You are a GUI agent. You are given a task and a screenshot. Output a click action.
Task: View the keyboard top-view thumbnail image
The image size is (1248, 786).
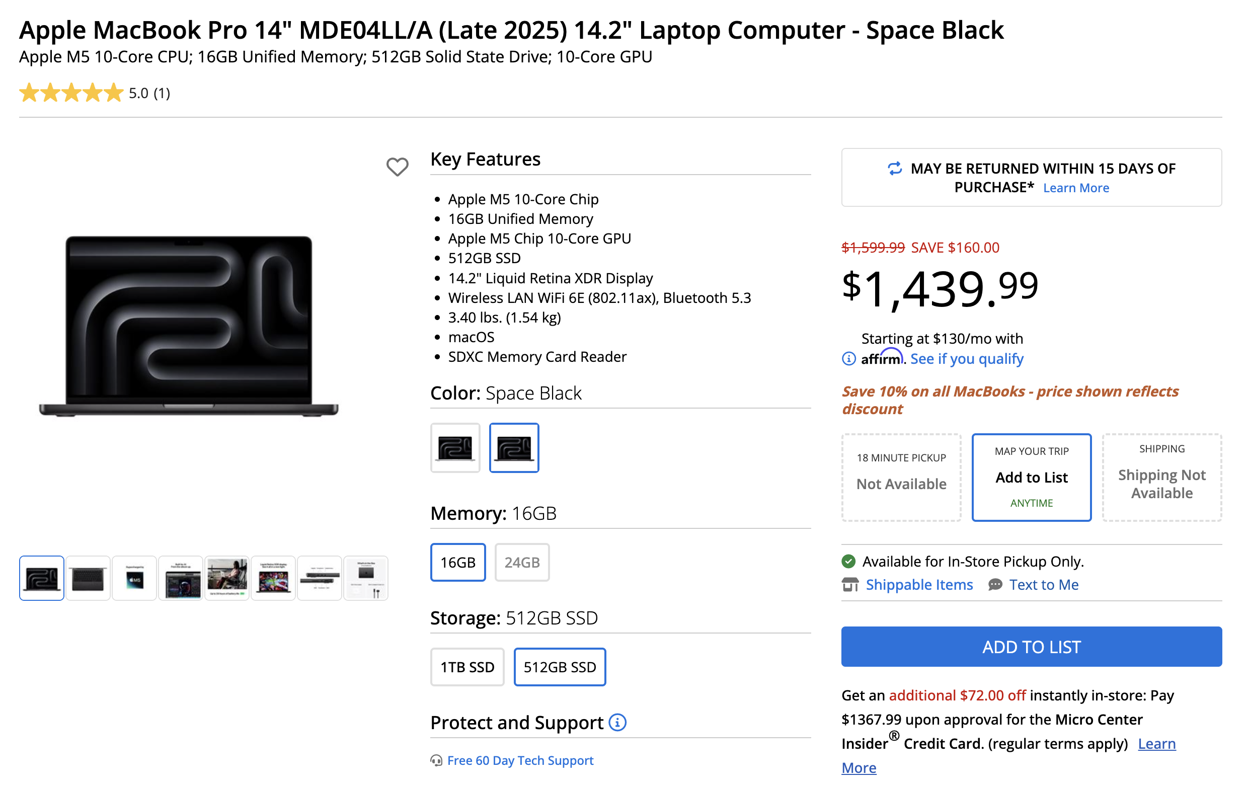point(88,578)
